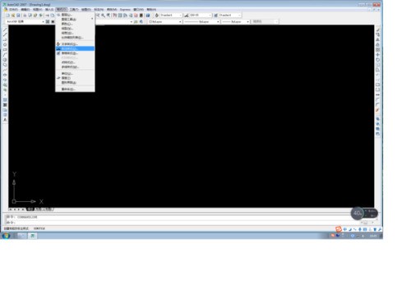Switch to the Model tab below canvas

pos(30,209)
